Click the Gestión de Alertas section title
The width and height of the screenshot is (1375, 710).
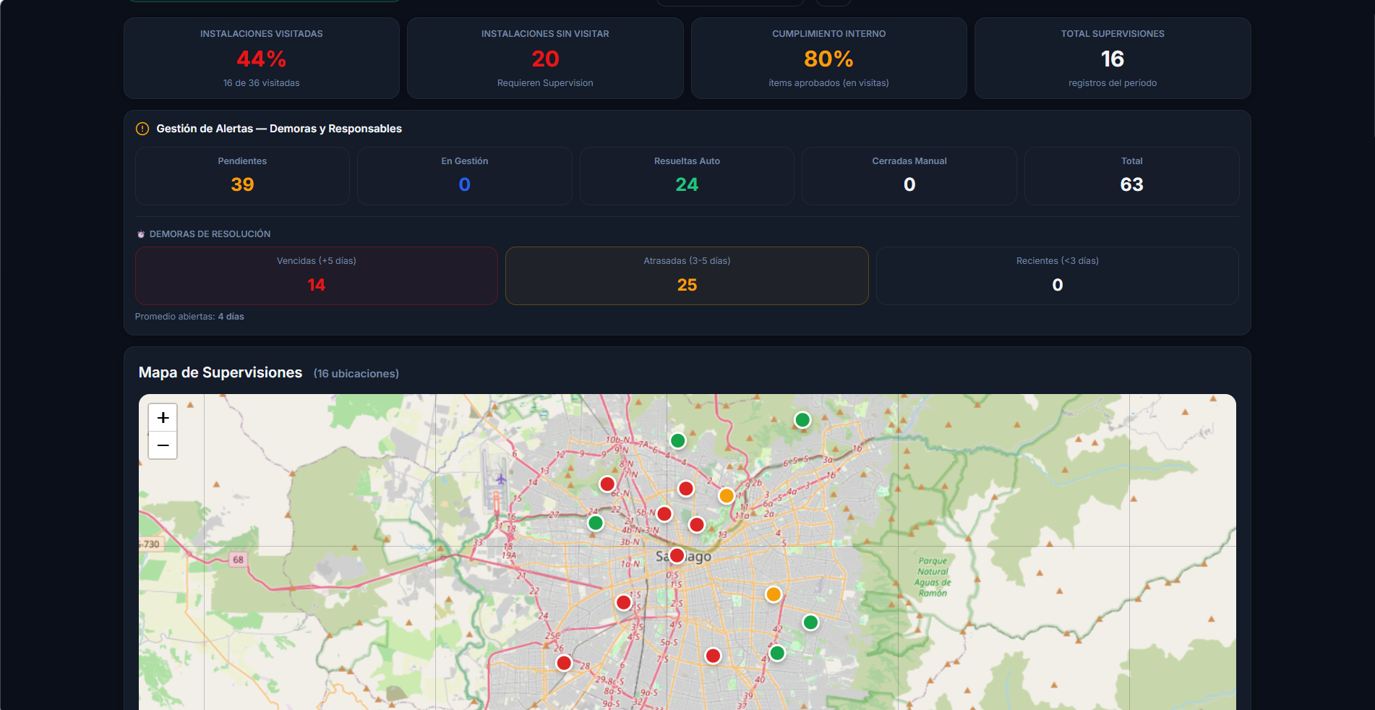point(279,129)
